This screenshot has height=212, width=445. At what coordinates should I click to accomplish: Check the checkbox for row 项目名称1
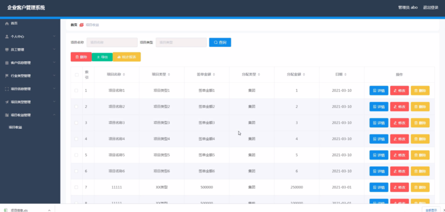76,91
